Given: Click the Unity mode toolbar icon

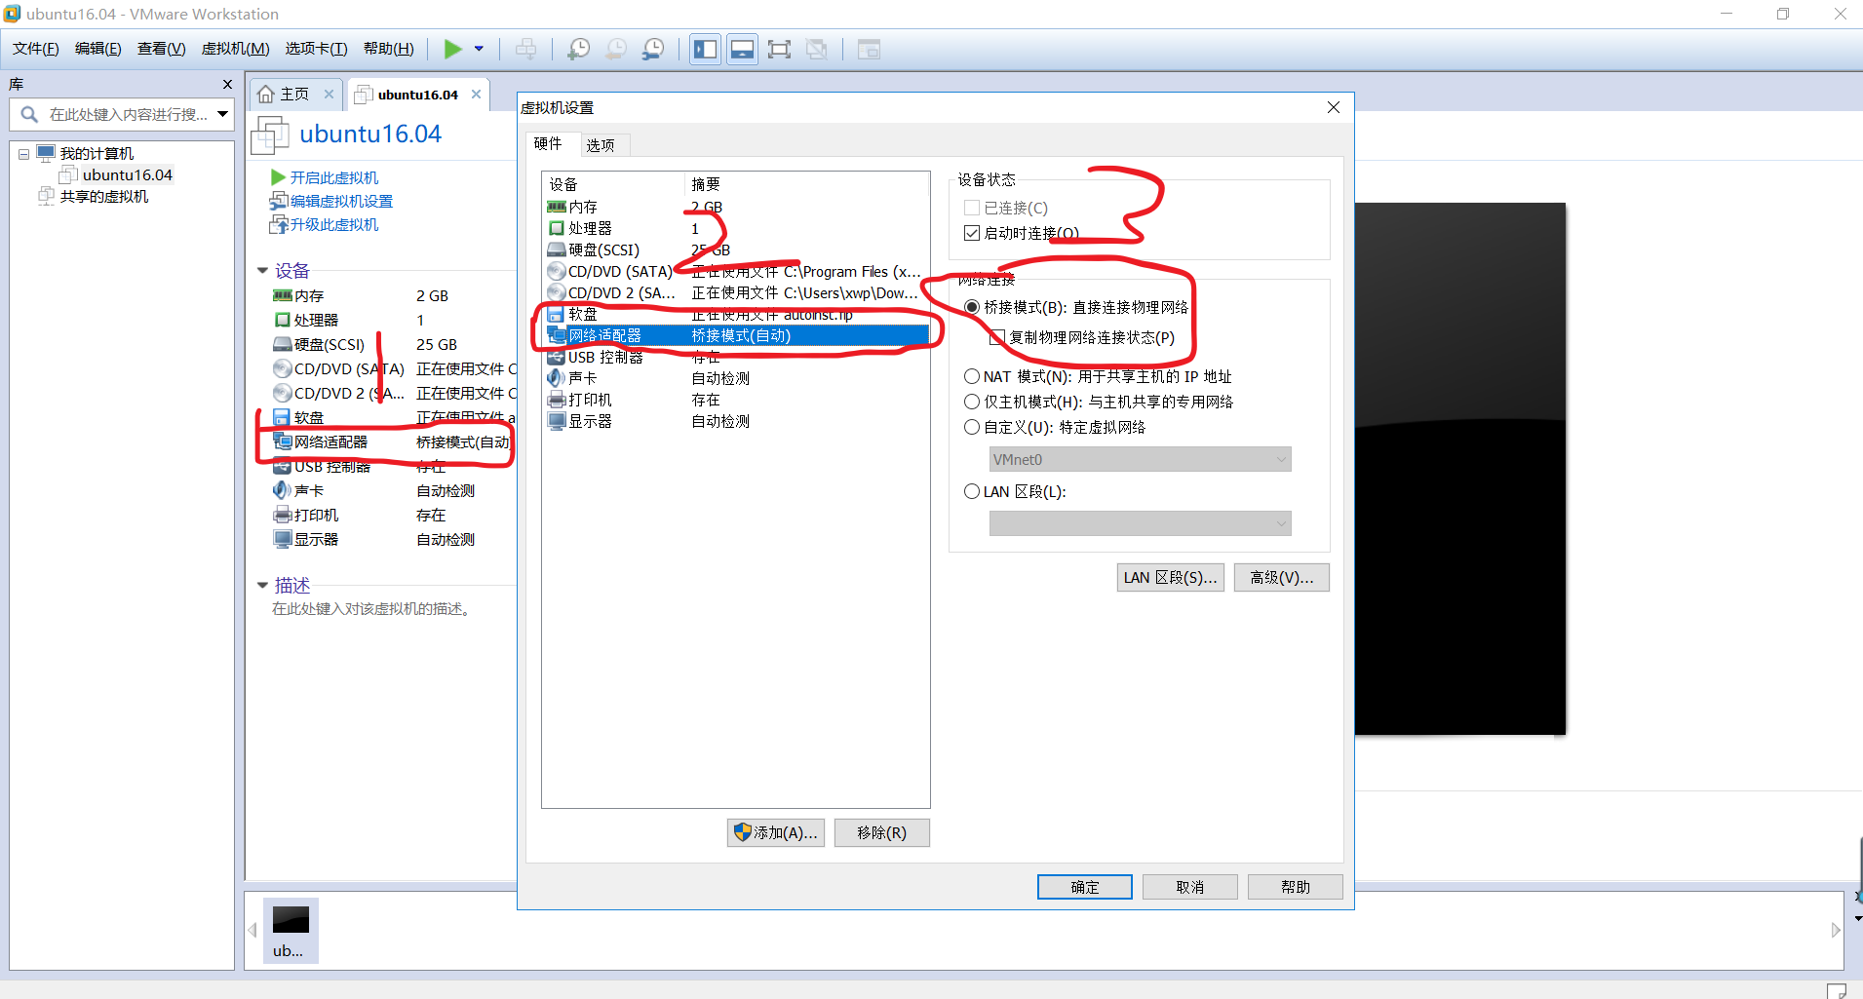Looking at the screenshot, I should coord(817,49).
